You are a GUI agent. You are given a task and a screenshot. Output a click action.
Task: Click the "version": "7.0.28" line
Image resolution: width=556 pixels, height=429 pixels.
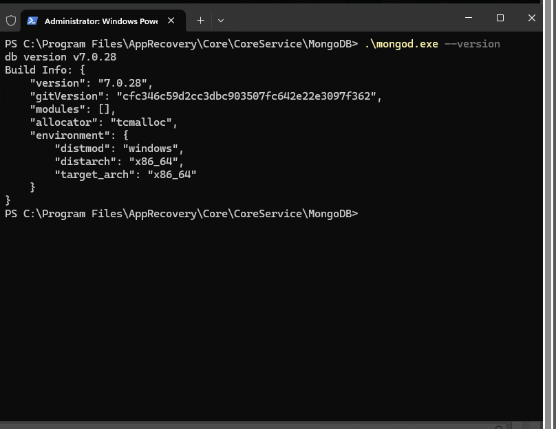click(x=91, y=83)
